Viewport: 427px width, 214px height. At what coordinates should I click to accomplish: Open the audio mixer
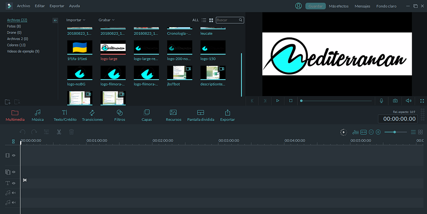click(355, 132)
